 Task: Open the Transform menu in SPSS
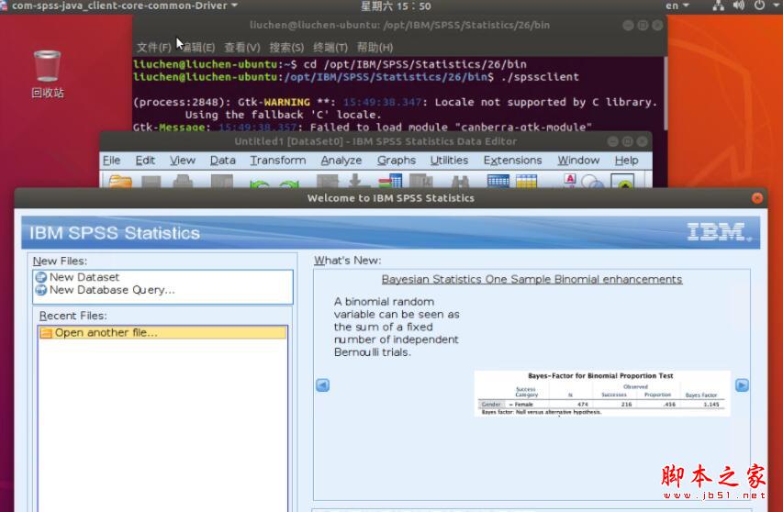pyautogui.click(x=277, y=161)
